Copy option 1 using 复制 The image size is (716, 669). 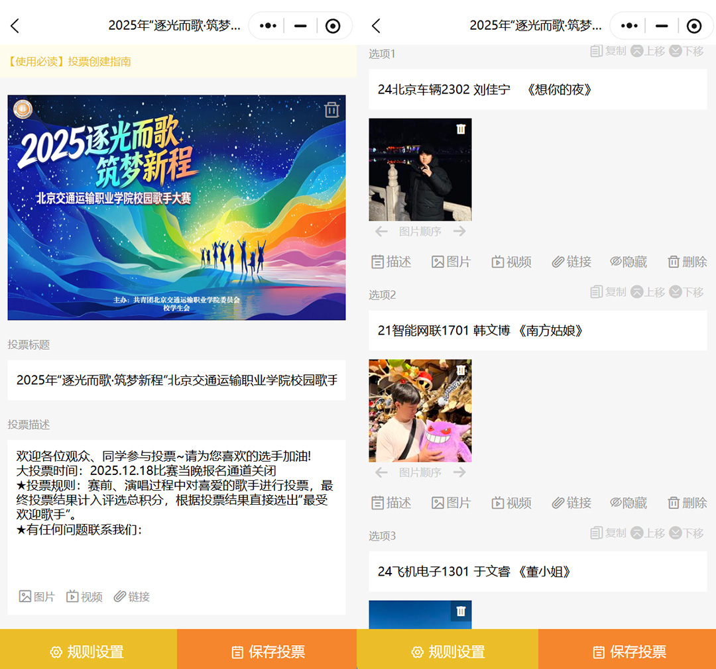click(608, 51)
